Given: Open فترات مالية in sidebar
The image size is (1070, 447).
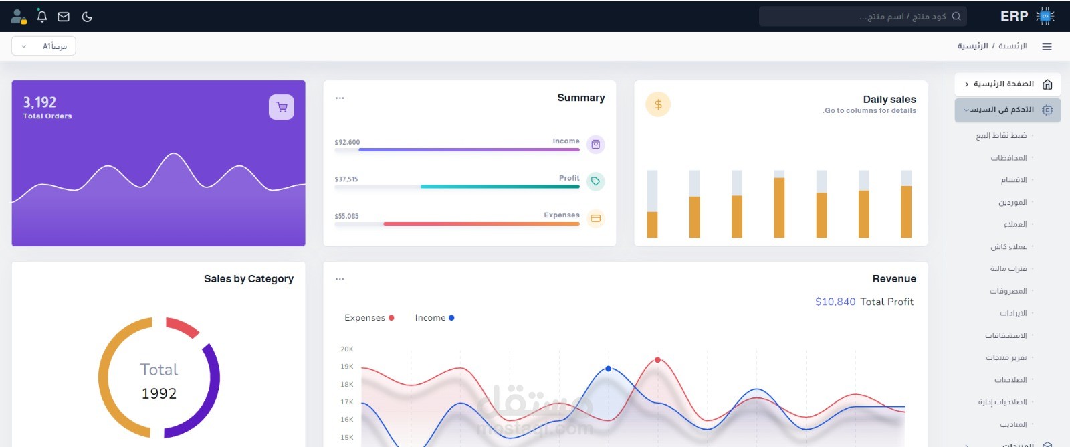Looking at the screenshot, I should tap(1008, 269).
